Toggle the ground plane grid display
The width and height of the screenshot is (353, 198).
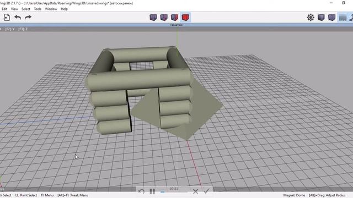(x=343, y=17)
